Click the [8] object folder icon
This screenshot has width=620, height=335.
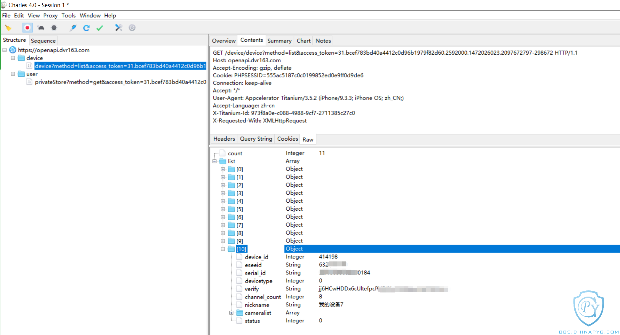[x=231, y=233]
